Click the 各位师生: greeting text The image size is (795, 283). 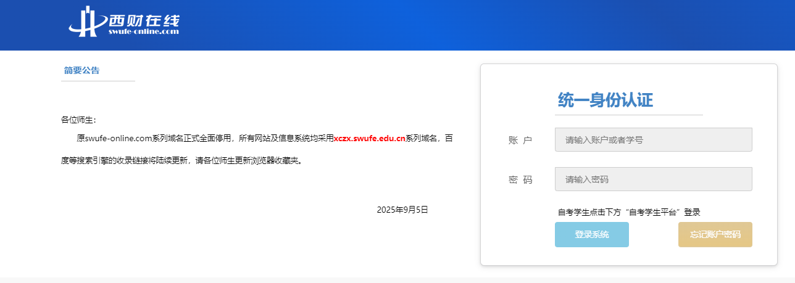pyautogui.click(x=78, y=120)
